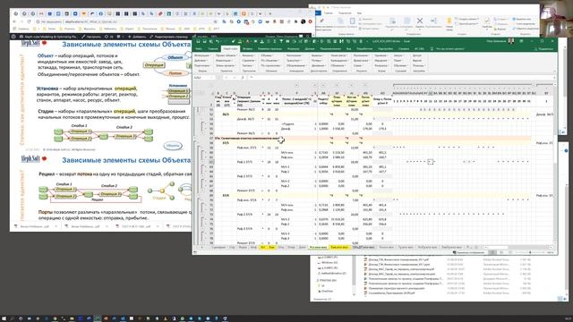Open Обслуживание dropdown in ribbon
Viewport: 573px width, 322px height.
296,65
